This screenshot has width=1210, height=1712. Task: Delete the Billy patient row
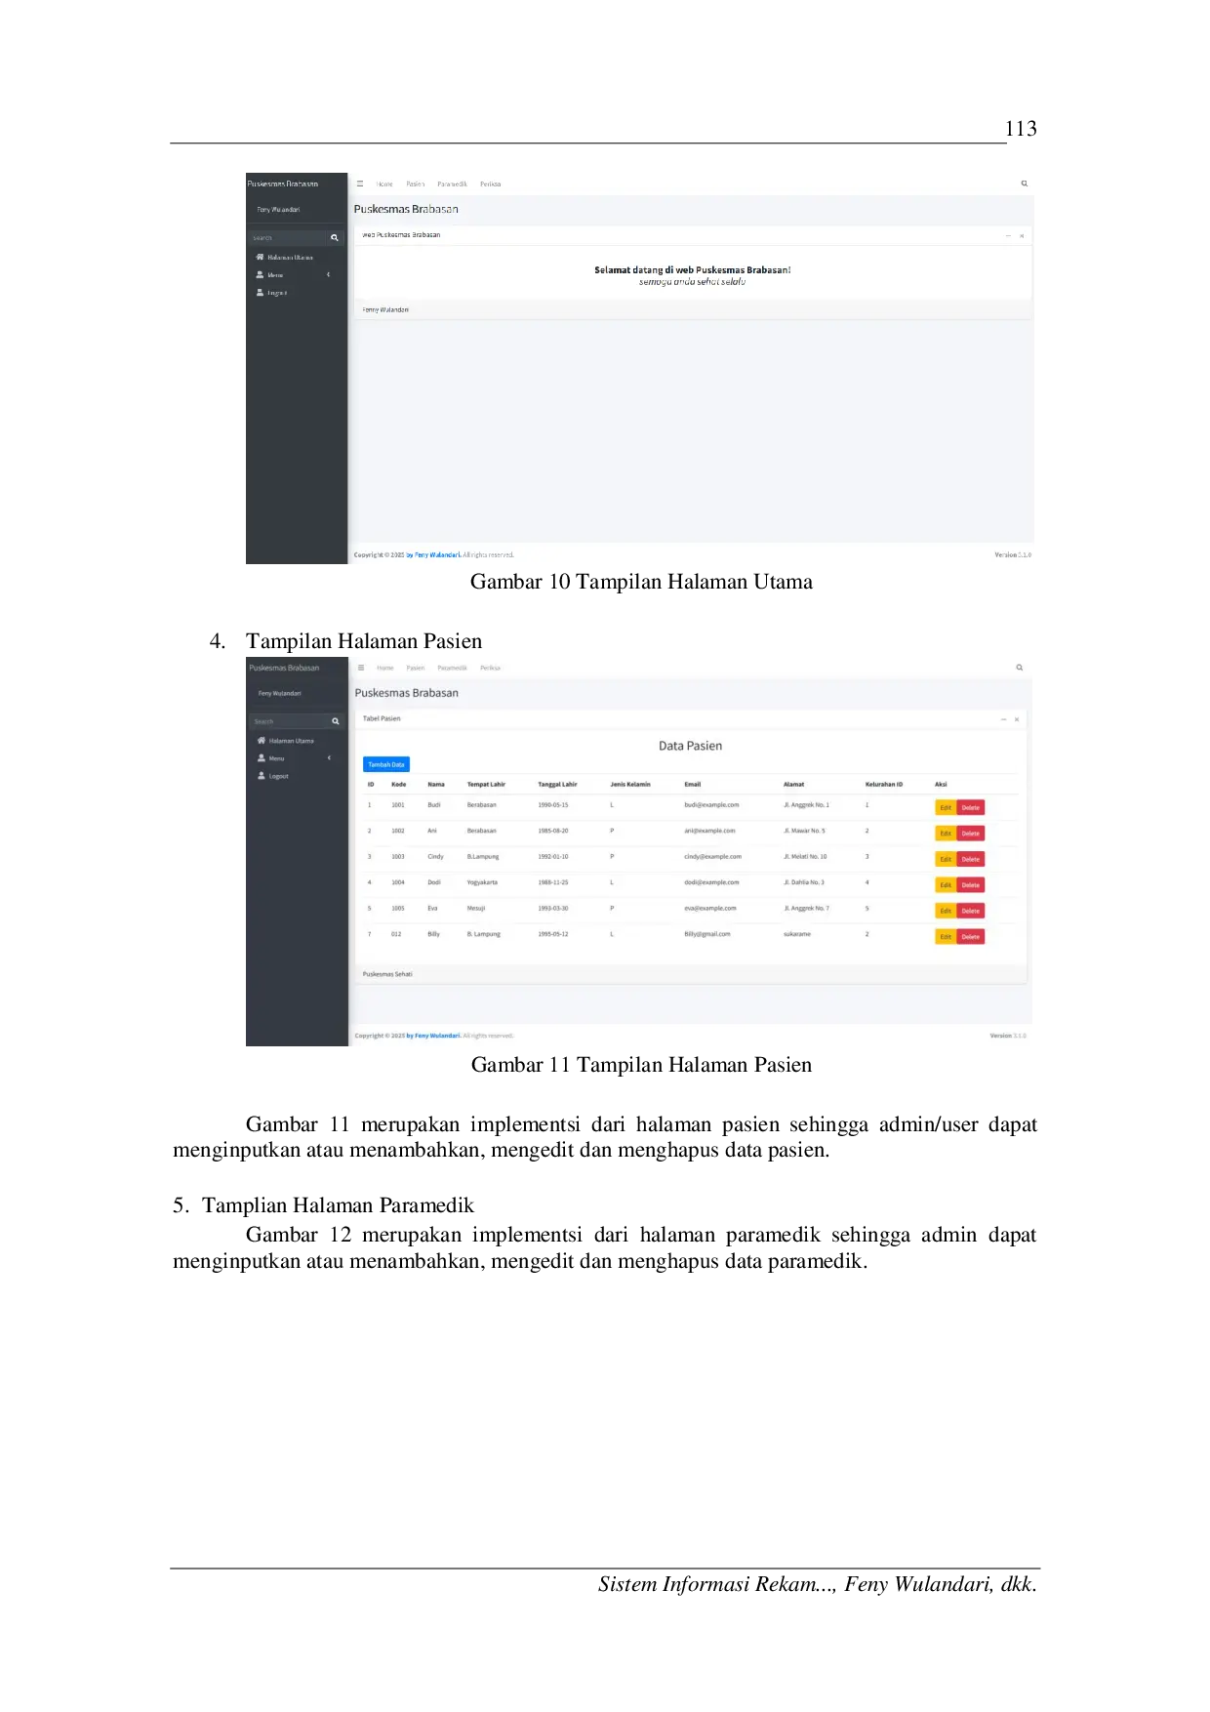click(x=971, y=937)
